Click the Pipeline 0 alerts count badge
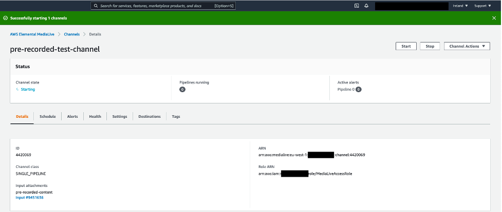 tap(359, 90)
